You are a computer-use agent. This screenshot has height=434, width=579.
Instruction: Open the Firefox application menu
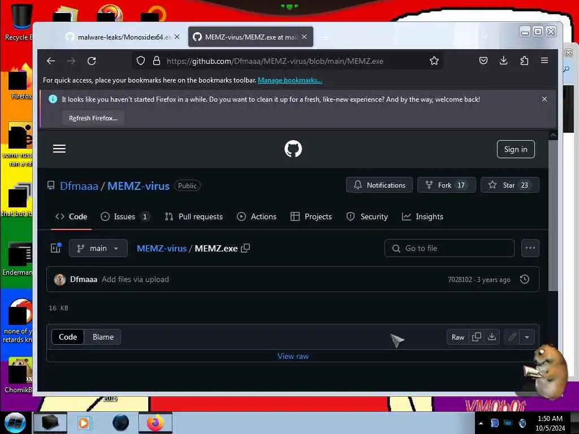(x=545, y=60)
